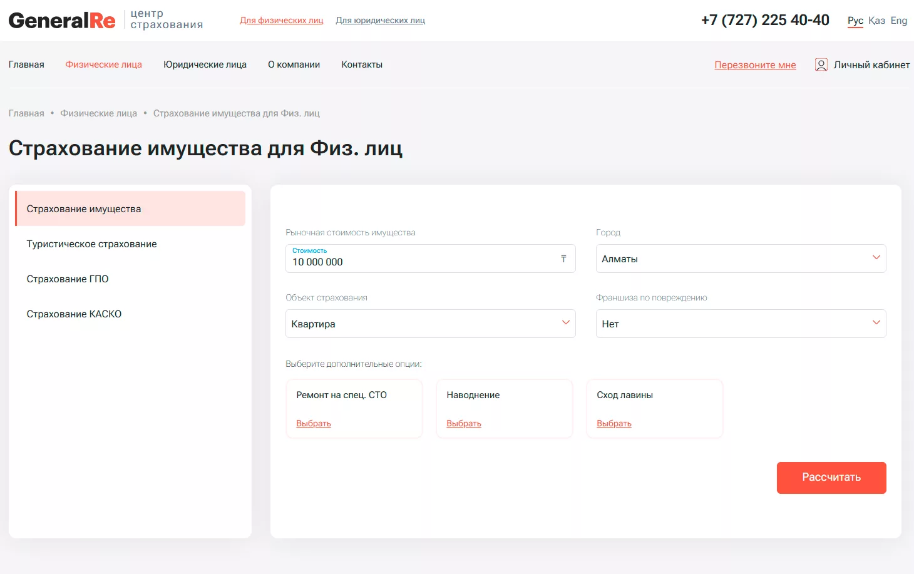914x574 pixels.
Task: Switch language to Eng
Action: click(x=899, y=21)
